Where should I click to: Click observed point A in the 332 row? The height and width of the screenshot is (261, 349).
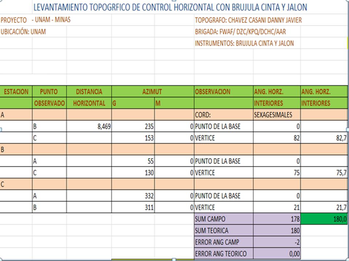[49, 195]
